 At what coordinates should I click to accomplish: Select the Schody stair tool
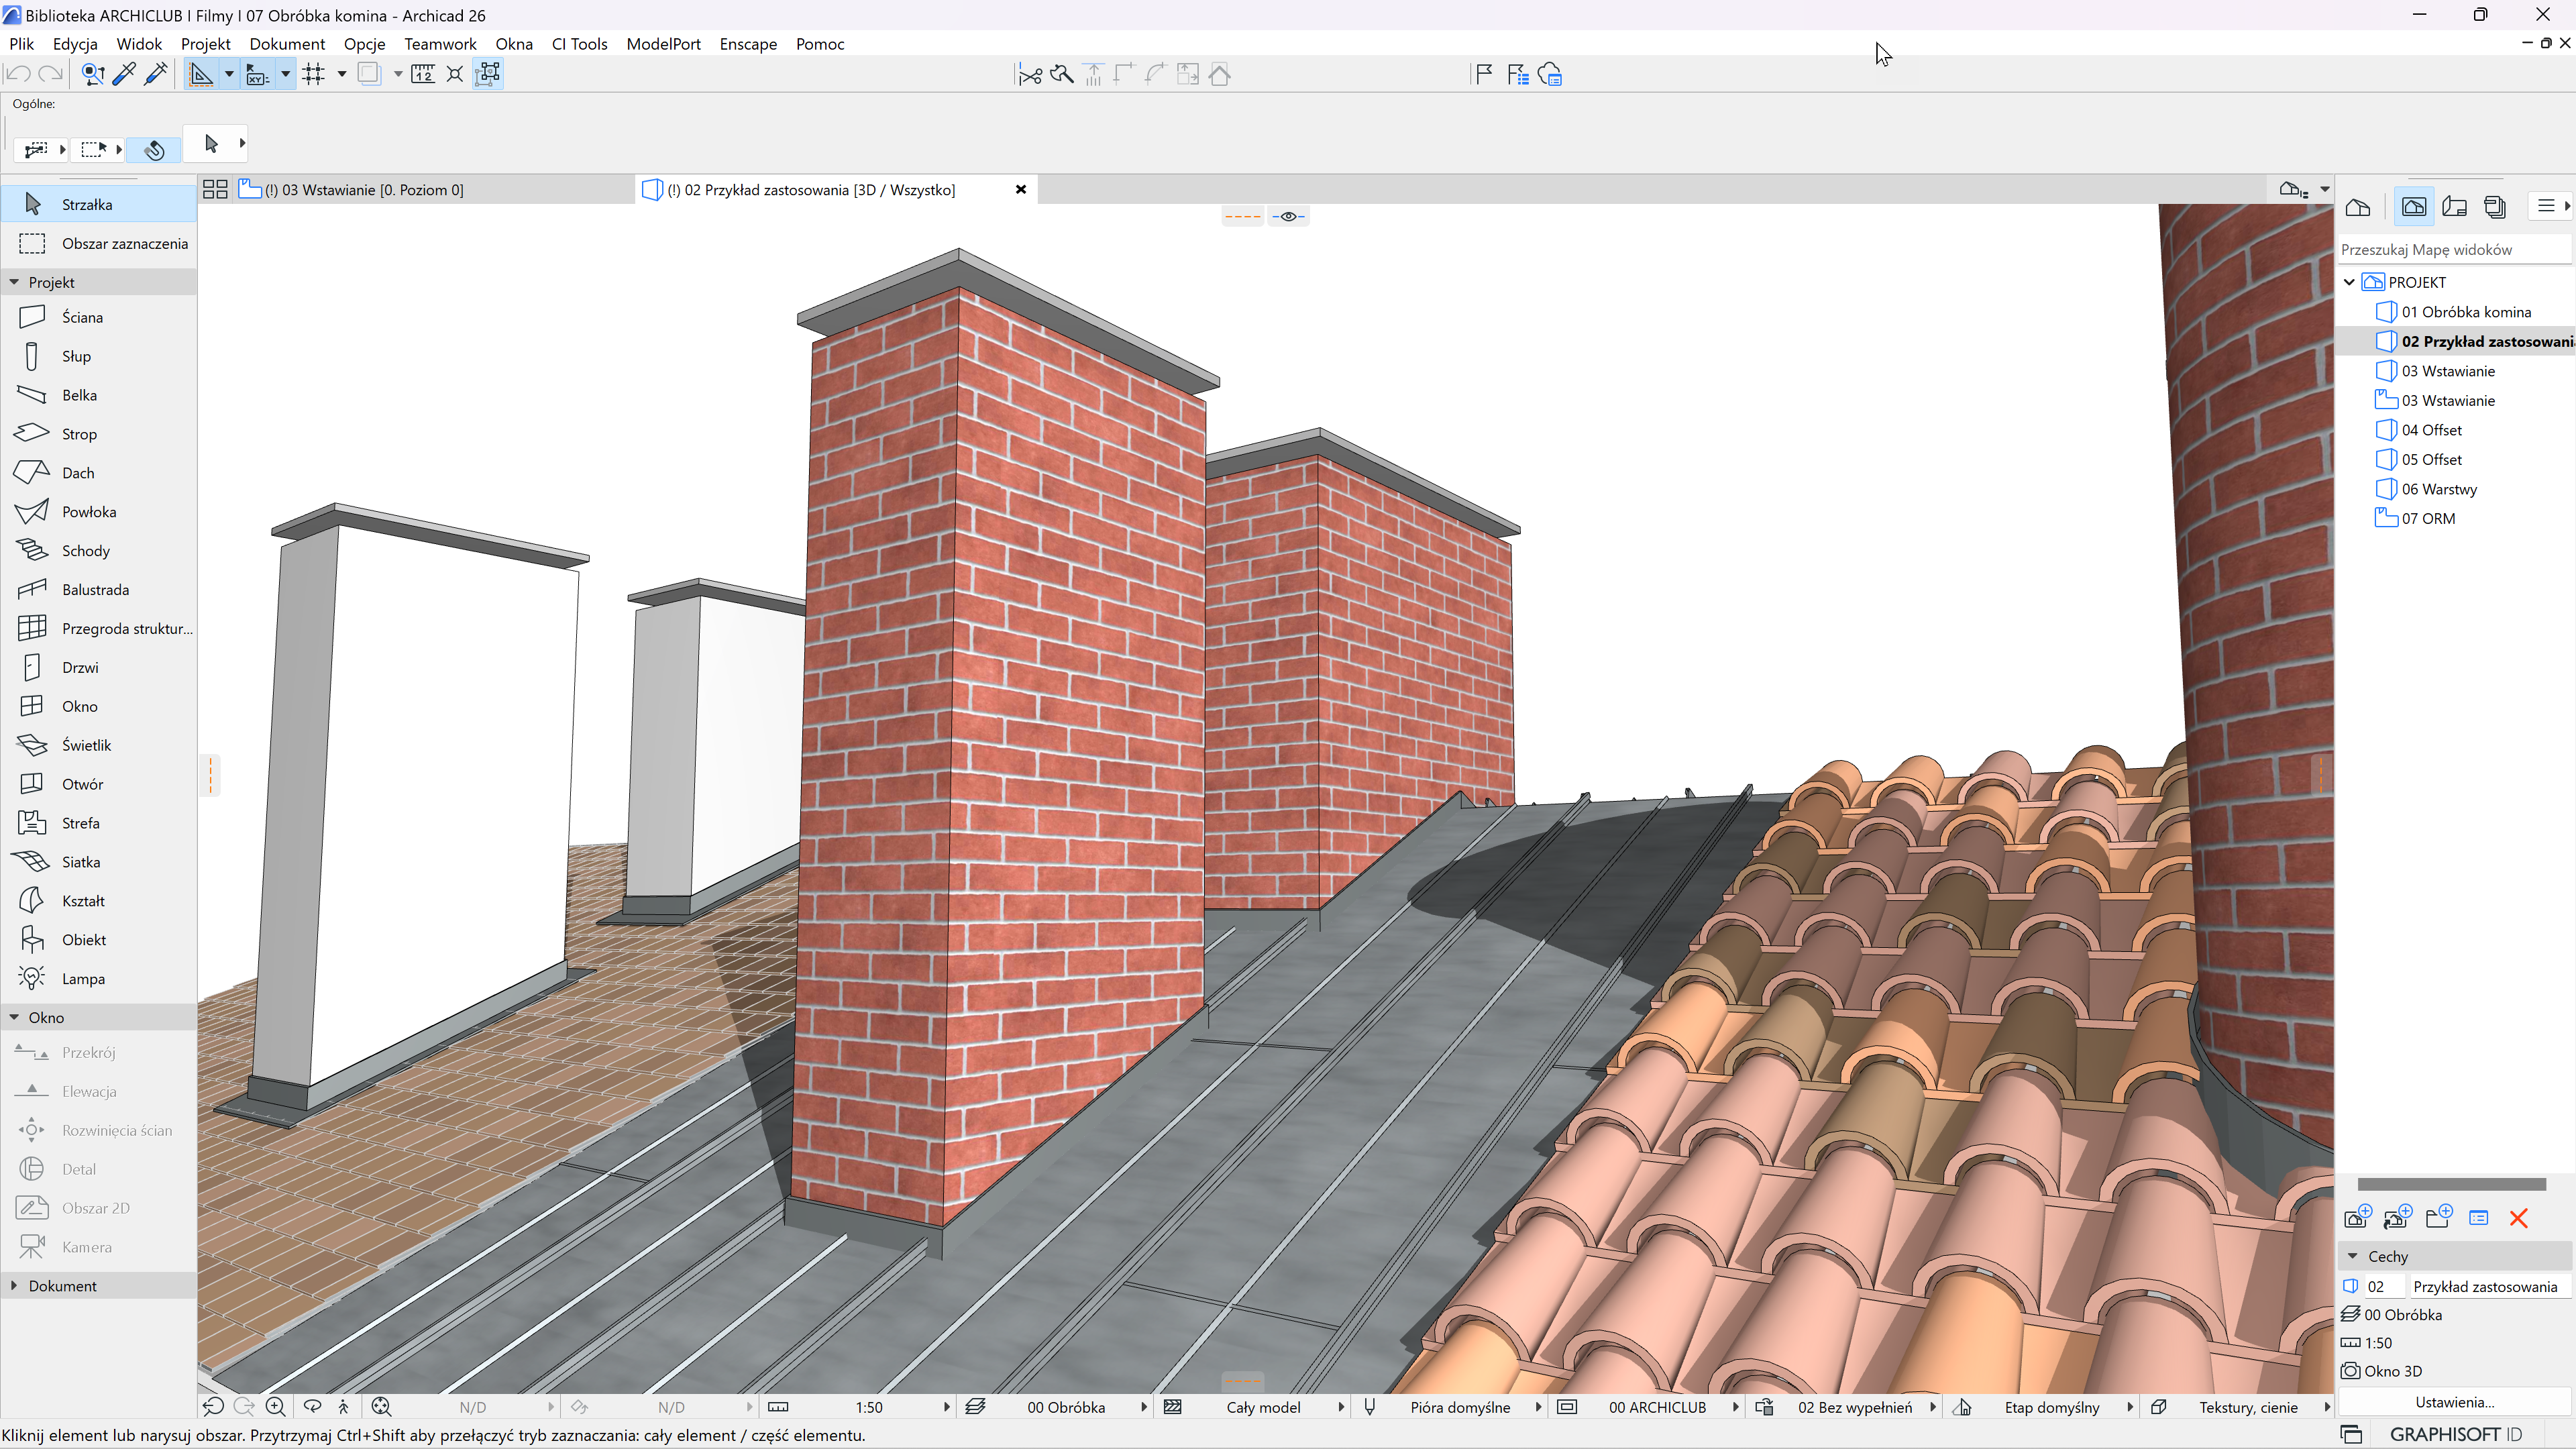pyautogui.click(x=85, y=551)
